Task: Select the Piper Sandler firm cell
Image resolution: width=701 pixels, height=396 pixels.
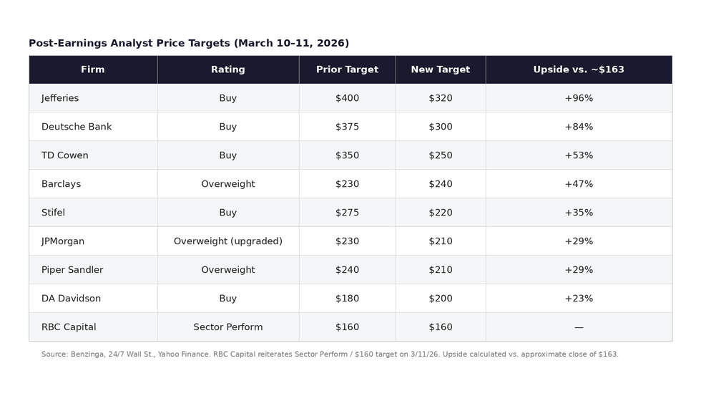Action: click(72, 270)
